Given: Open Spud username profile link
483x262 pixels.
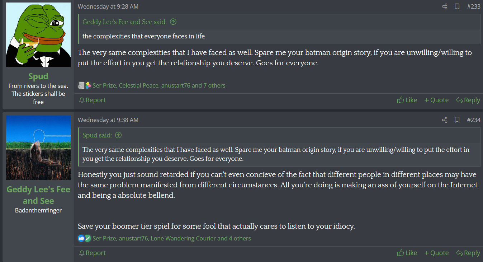Looking at the screenshot, I should (x=38, y=76).
